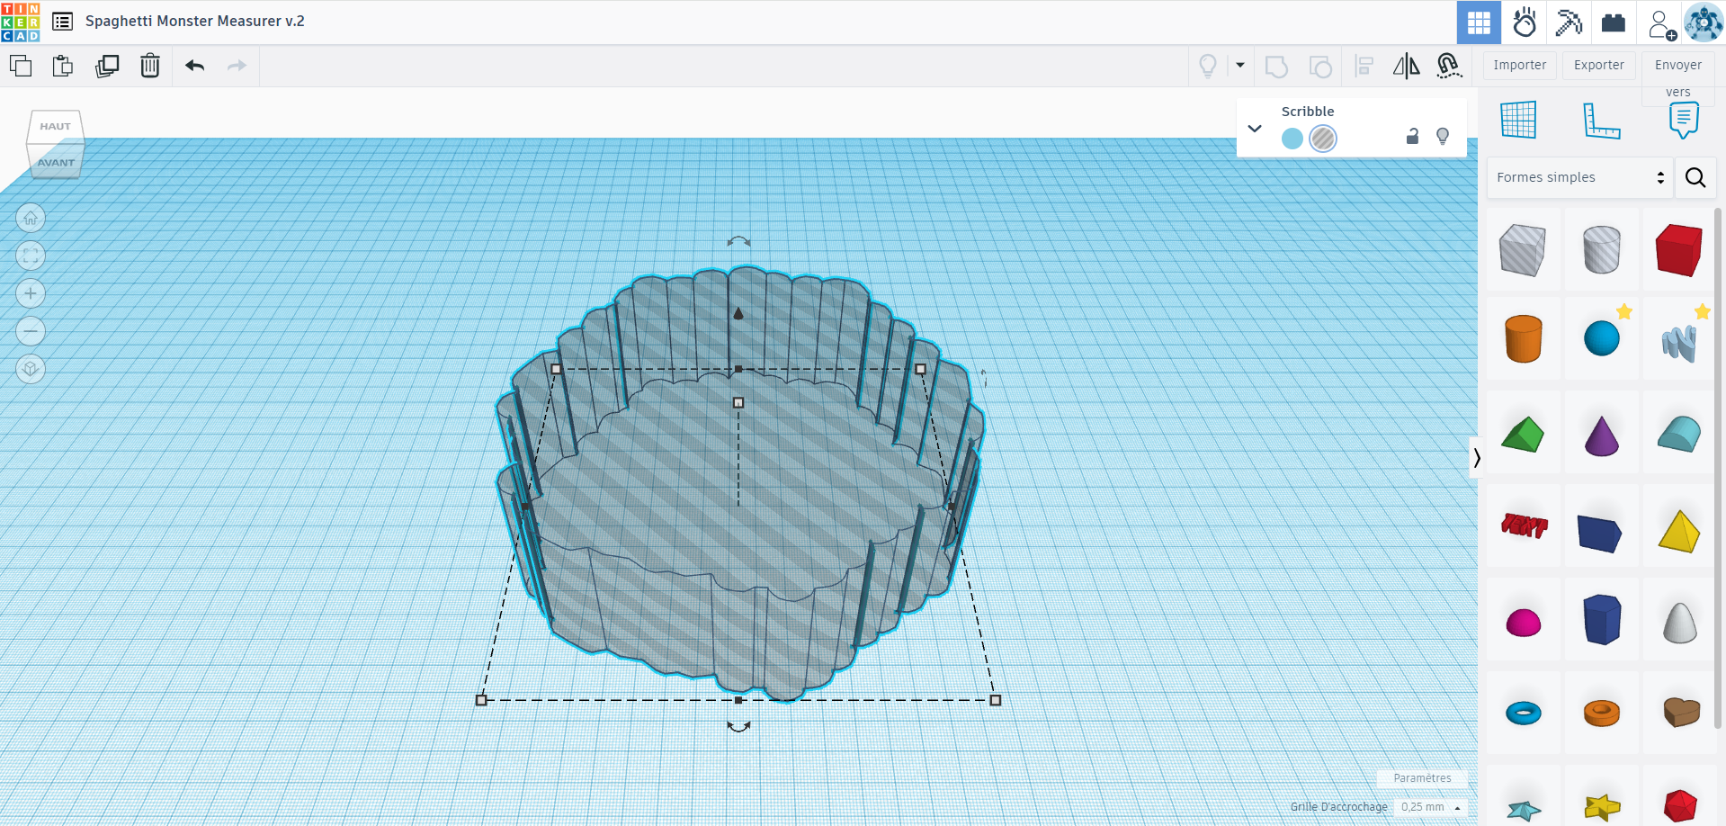1726x826 pixels.
Task: Click the Show all lightbulb icon
Action: pyautogui.click(x=1208, y=66)
